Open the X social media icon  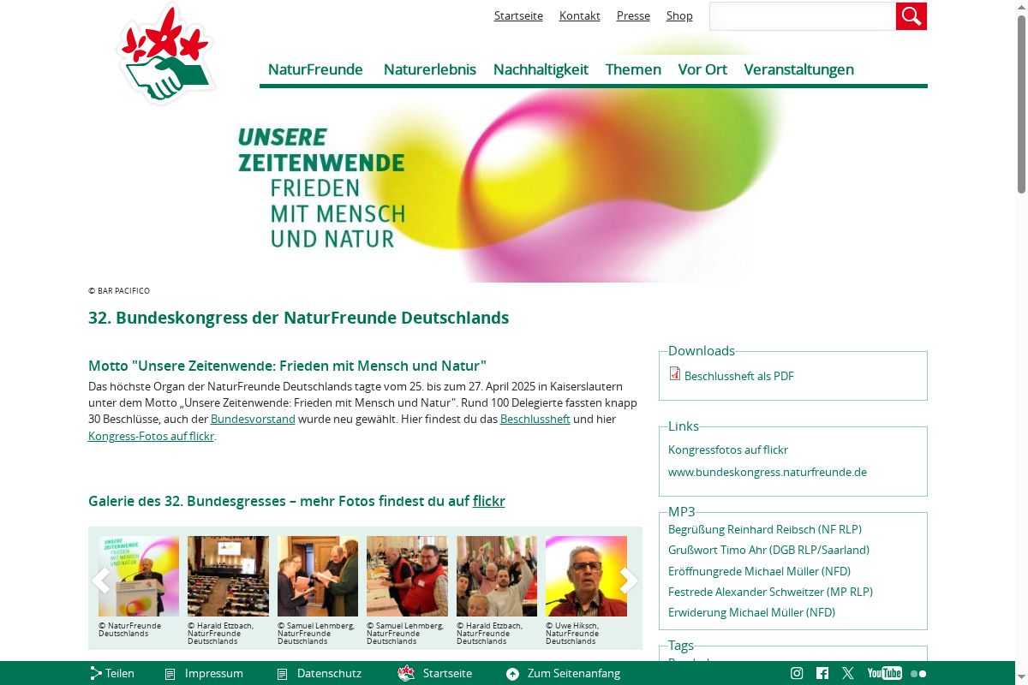848,673
